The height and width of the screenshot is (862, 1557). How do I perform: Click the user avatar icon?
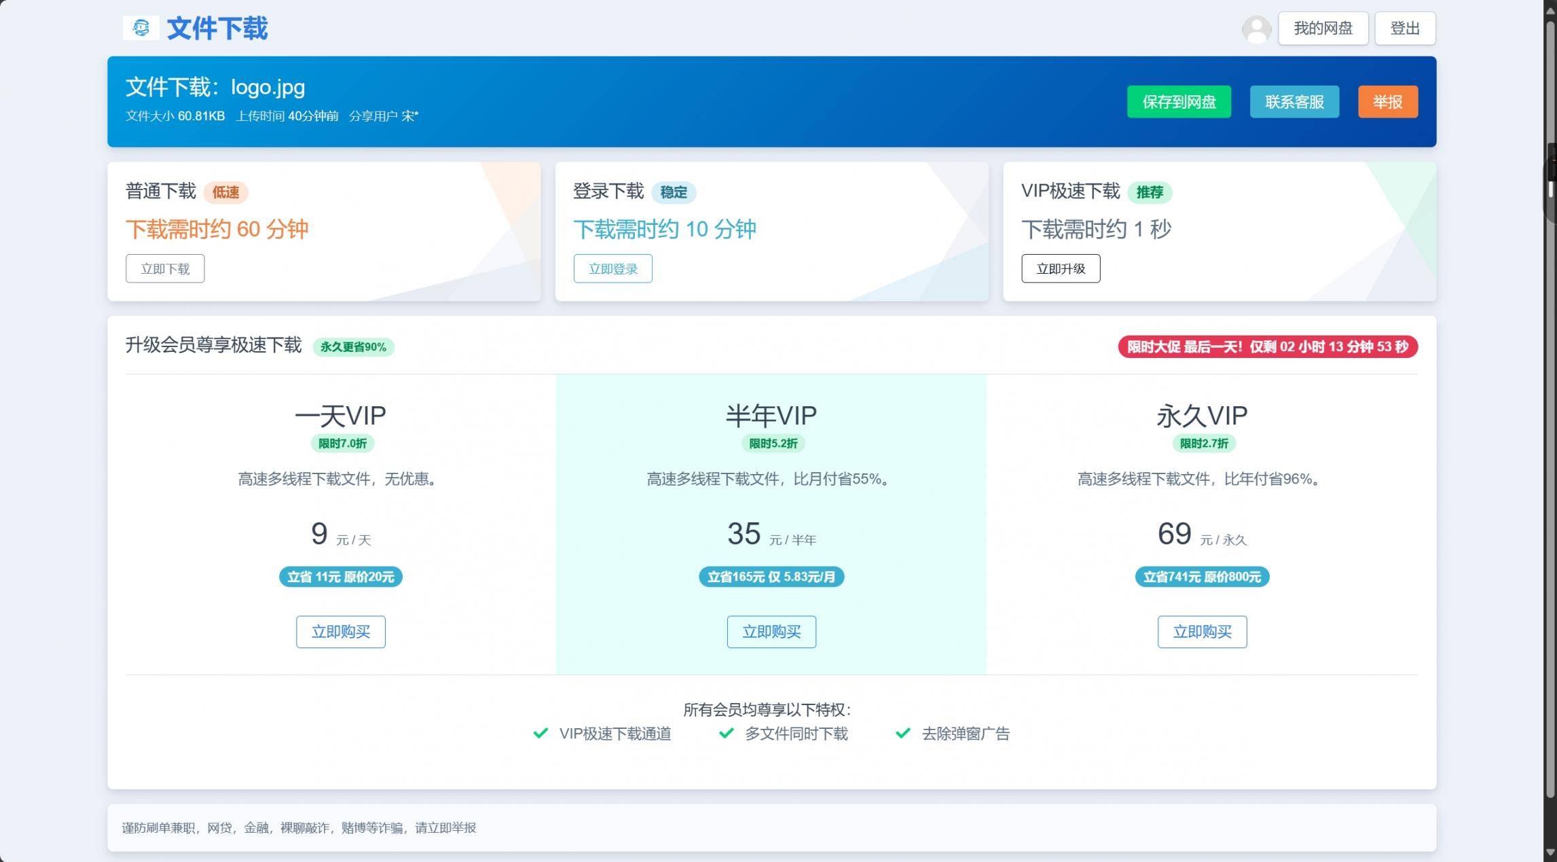coord(1256,29)
